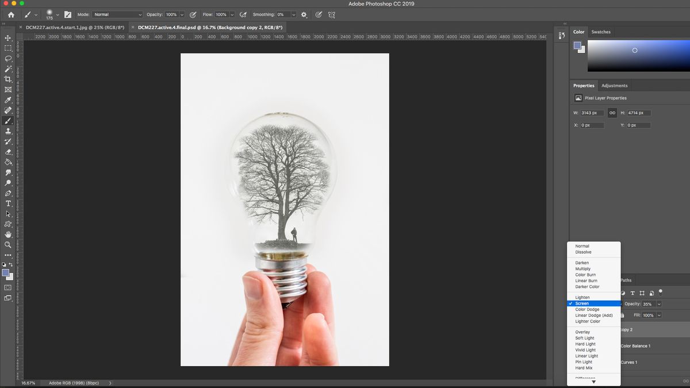Open the Adjustments tab
This screenshot has height=388, width=690.
pyautogui.click(x=614, y=85)
